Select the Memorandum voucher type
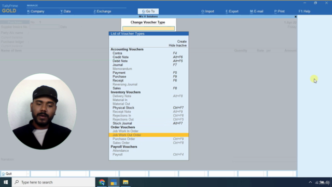This screenshot has width=332, height=187. [148, 69]
